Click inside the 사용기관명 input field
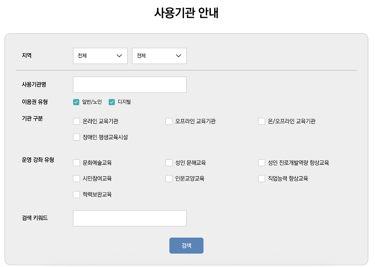 (x=130, y=84)
